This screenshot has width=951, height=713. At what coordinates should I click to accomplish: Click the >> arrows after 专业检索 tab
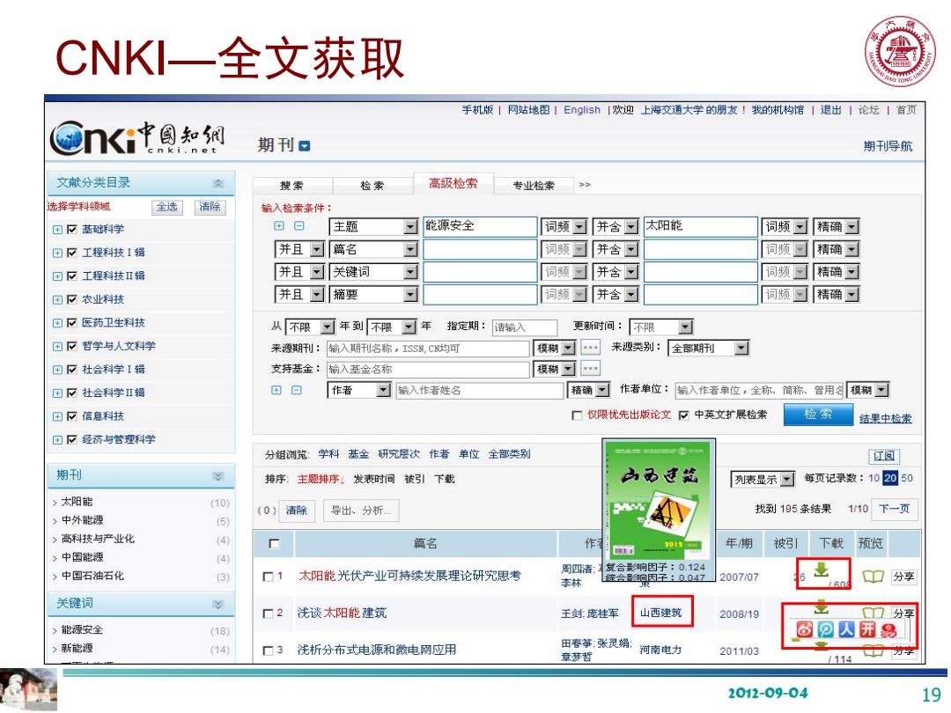pyautogui.click(x=584, y=184)
